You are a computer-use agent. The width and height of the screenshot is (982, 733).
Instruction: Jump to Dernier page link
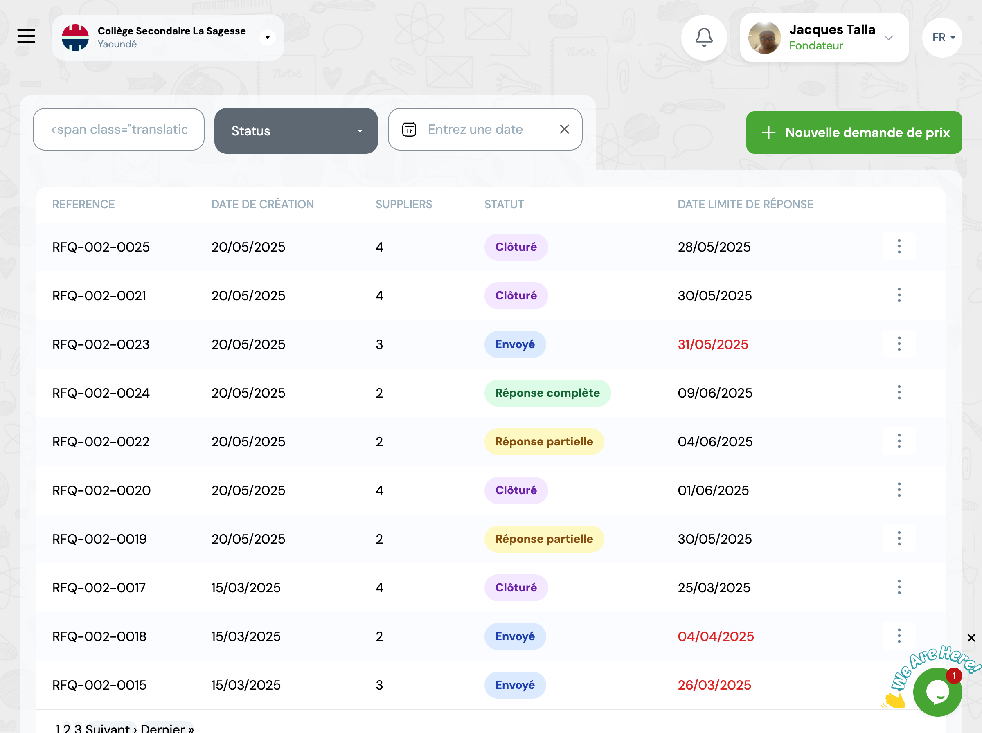[167, 728]
